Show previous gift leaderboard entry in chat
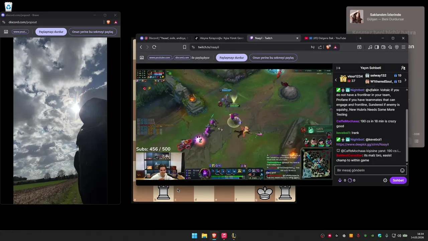 click(x=336, y=80)
